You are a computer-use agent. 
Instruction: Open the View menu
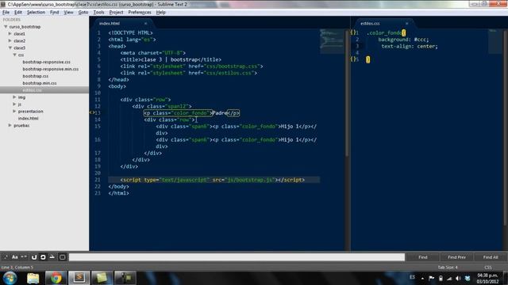point(68,13)
